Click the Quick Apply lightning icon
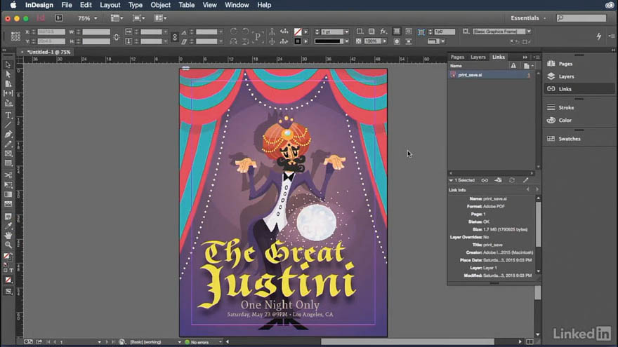Image resolution: width=618 pixels, height=347 pixels. [598, 36]
